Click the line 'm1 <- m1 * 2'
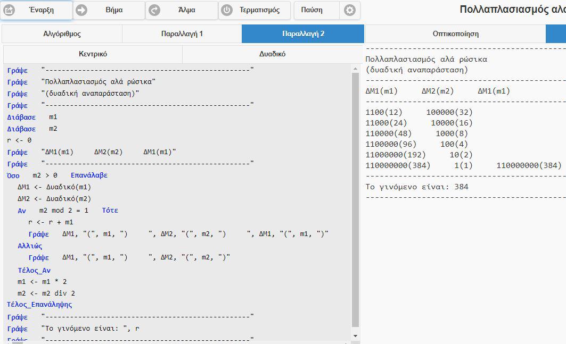This screenshot has height=344, width=566. click(42, 282)
